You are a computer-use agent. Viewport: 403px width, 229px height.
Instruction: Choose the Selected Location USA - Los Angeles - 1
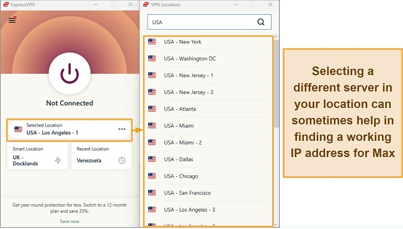(x=69, y=130)
